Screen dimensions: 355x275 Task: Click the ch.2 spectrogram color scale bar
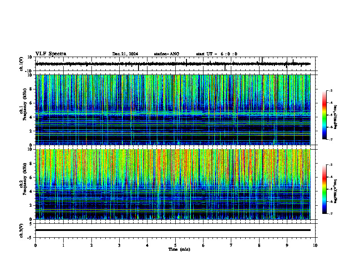click(x=325, y=189)
